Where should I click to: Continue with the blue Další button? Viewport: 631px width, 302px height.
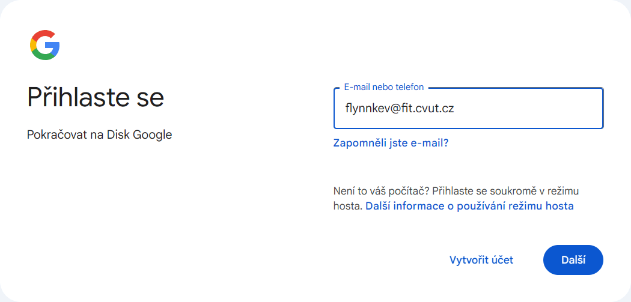tap(573, 260)
